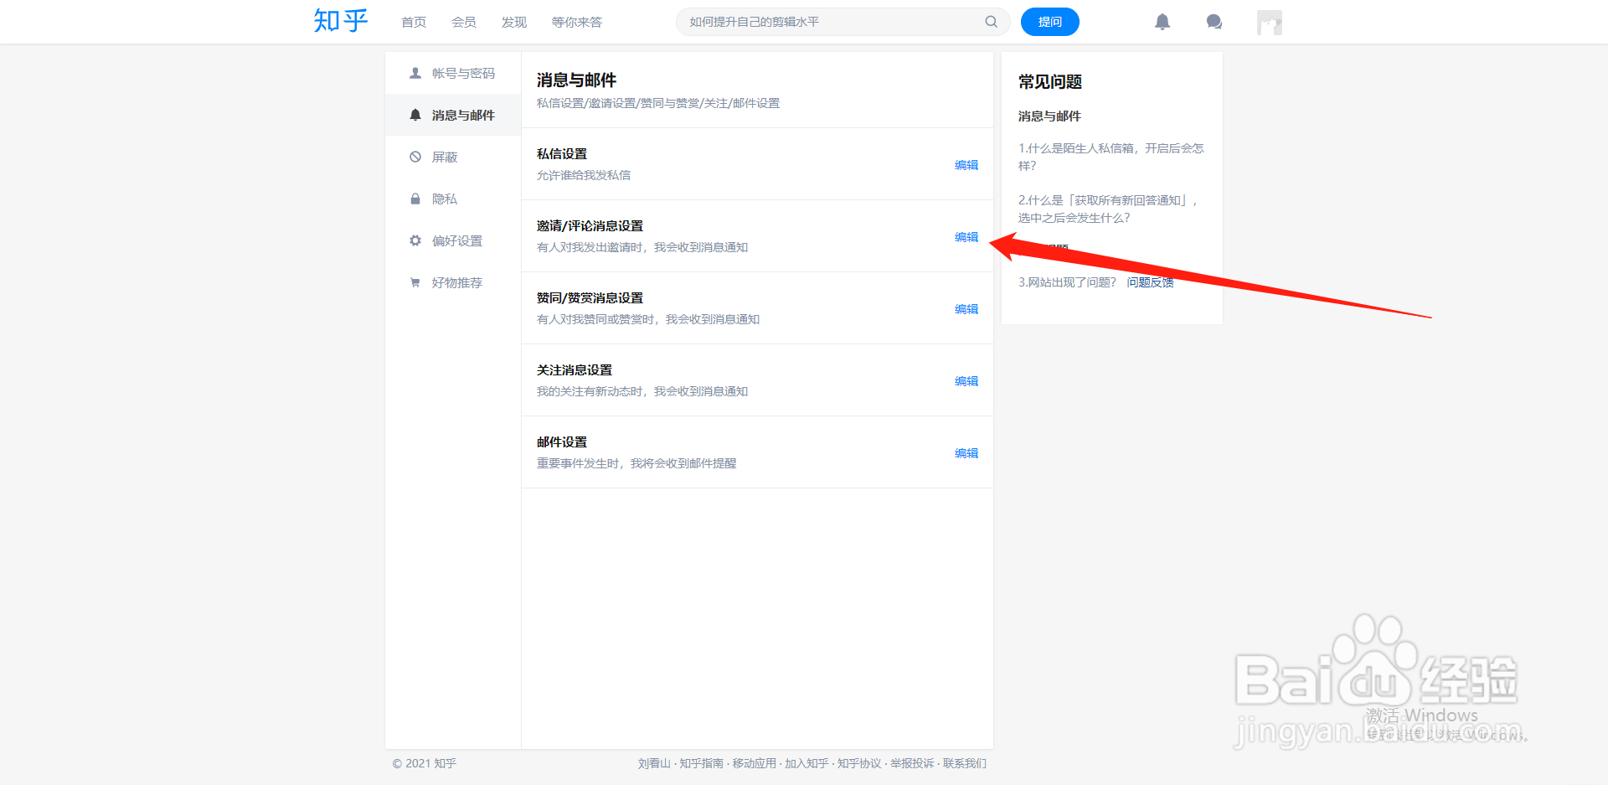
Task: Select the 帐号与密码 person icon
Action: click(415, 73)
